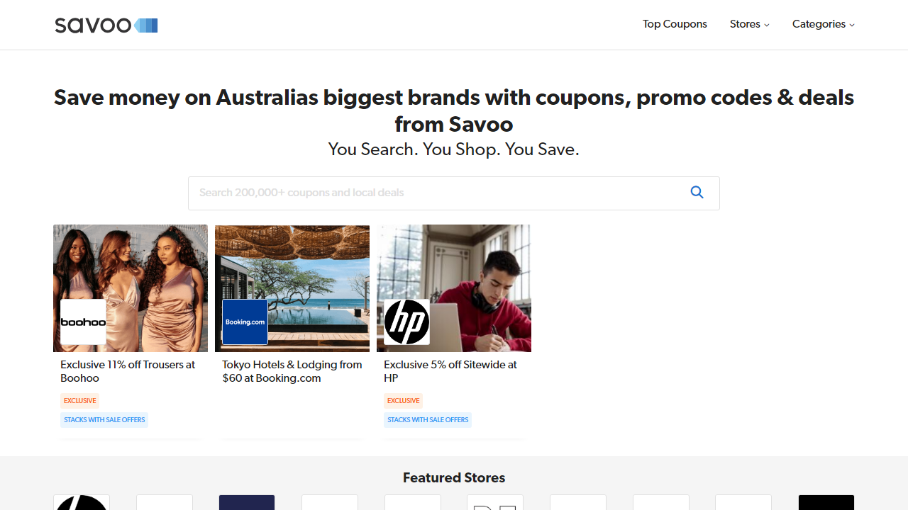This screenshot has width=908, height=510.
Task: Select Top Coupons in the navigation
Action: tap(674, 24)
